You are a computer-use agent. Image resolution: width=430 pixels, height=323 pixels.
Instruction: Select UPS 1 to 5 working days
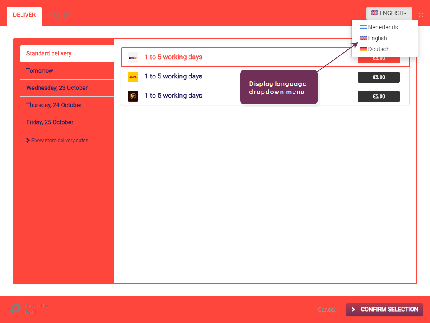click(265, 96)
